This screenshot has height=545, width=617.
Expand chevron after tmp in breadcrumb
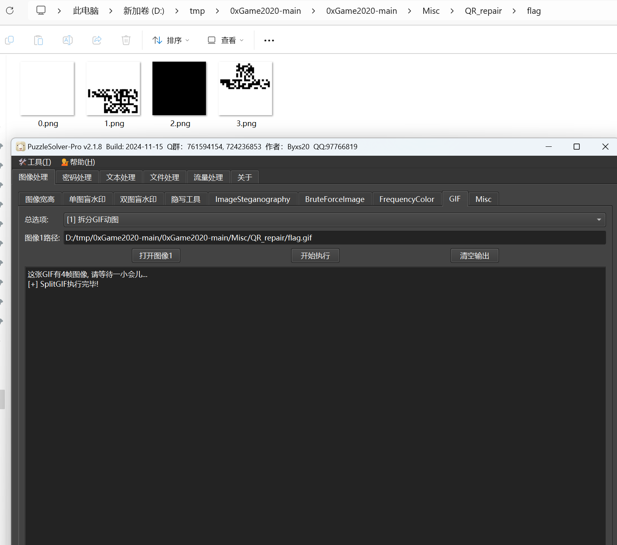click(x=217, y=11)
